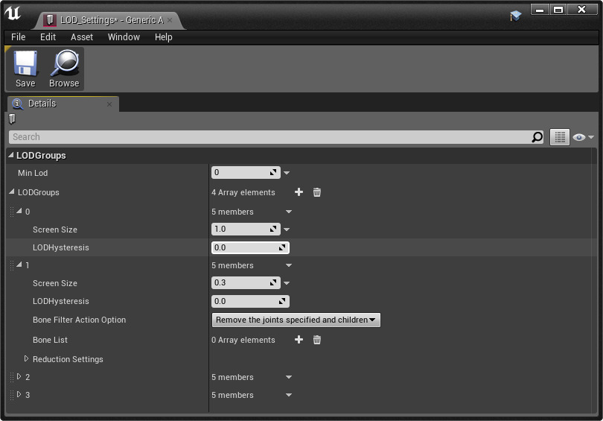This screenshot has width=603, height=421.
Task: Grab the drag handle of element 2
Action: (x=12, y=377)
